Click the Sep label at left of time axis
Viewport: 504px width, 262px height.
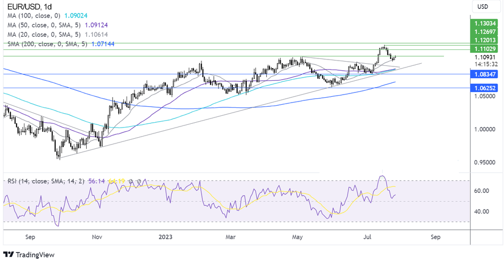(30, 237)
